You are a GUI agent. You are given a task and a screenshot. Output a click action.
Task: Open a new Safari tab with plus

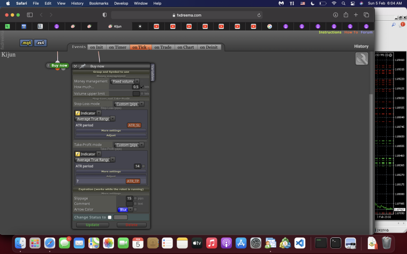pyautogui.click(x=356, y=15)
